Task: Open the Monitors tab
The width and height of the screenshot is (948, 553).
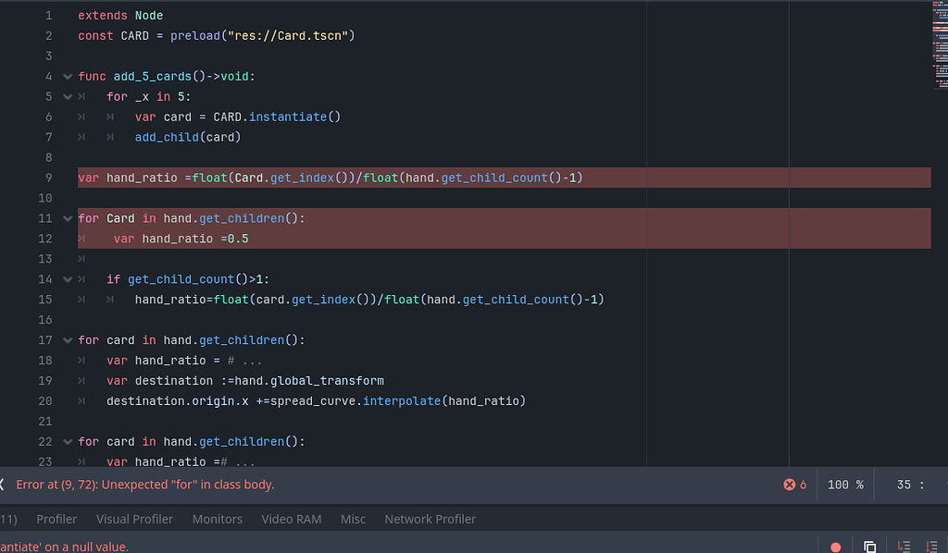Action: [217, 519]
